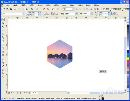Save the document with the disk icon

(11, 9)
